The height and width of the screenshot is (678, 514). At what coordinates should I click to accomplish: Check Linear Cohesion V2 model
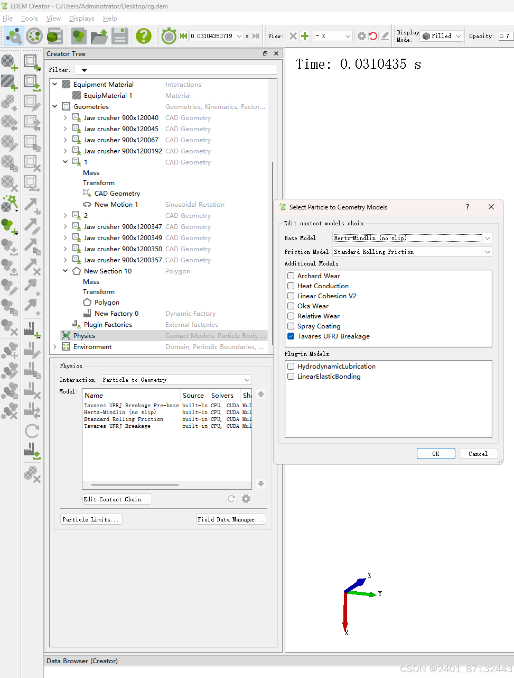point(291,296)
